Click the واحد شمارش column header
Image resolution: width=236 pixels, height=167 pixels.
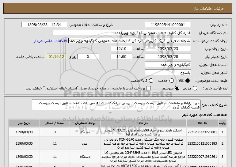85,123
